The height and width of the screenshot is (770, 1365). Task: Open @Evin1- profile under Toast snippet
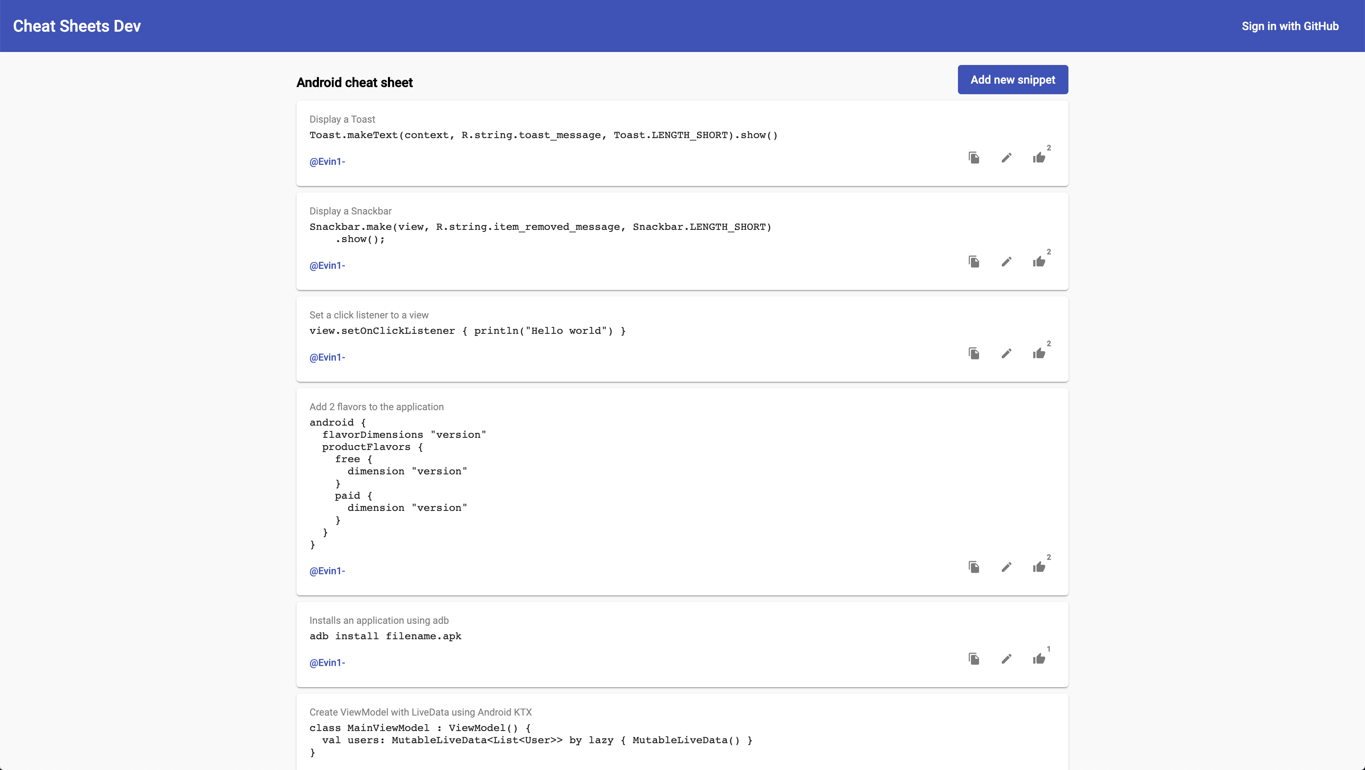click(327, 162)
